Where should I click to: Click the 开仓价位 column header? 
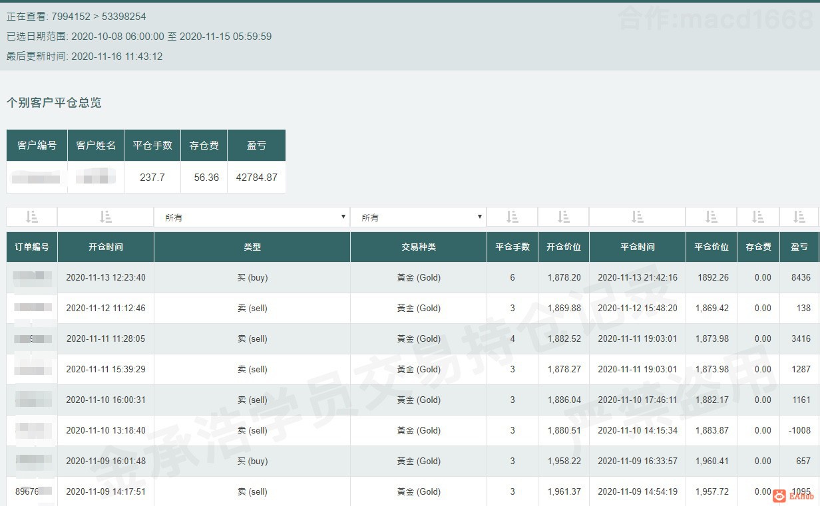tap(564, 247)
